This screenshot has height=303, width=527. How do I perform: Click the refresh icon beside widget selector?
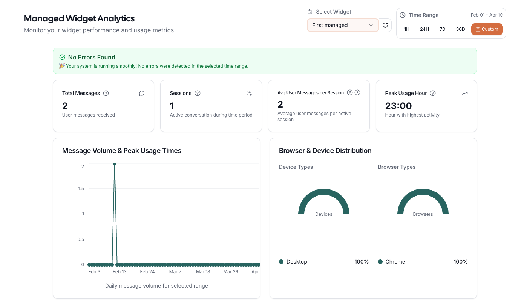click(x=385, y=25)
